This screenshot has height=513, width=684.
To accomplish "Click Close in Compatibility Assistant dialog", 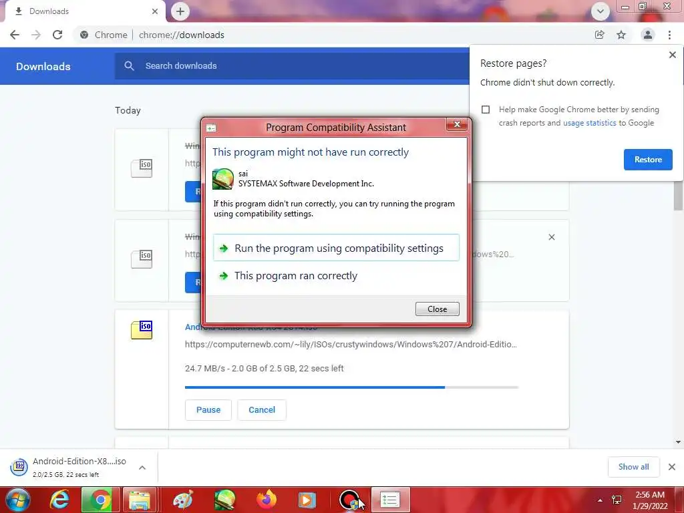I will click(437, 309).
